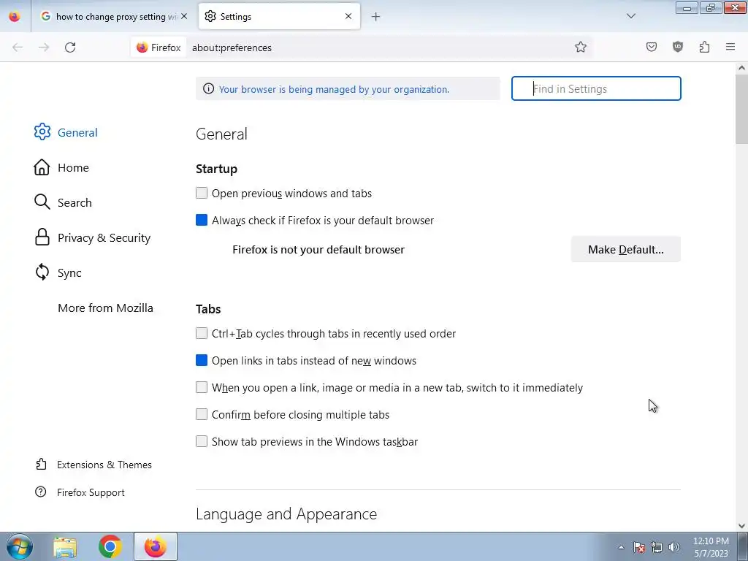Open the managed by your organization notice
Viewport: 748px width, 561px height.
tap(334, 89)
